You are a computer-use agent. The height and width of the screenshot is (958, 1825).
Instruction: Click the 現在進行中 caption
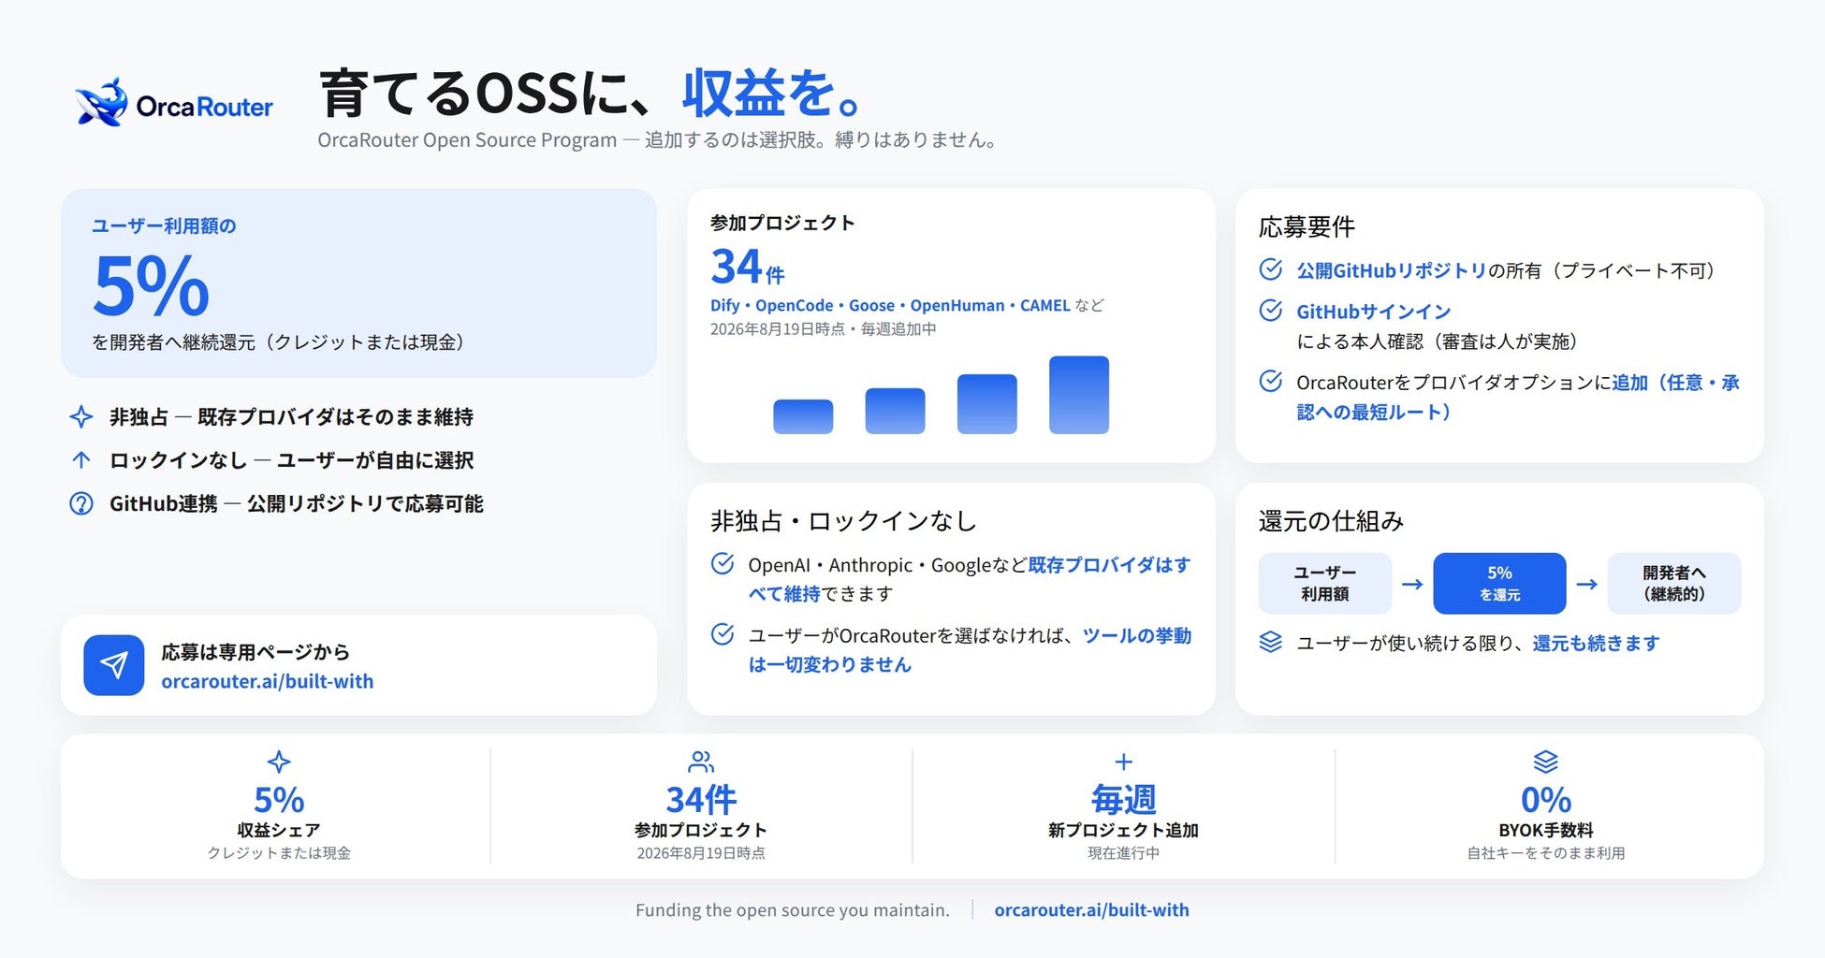pos(1124,852)
